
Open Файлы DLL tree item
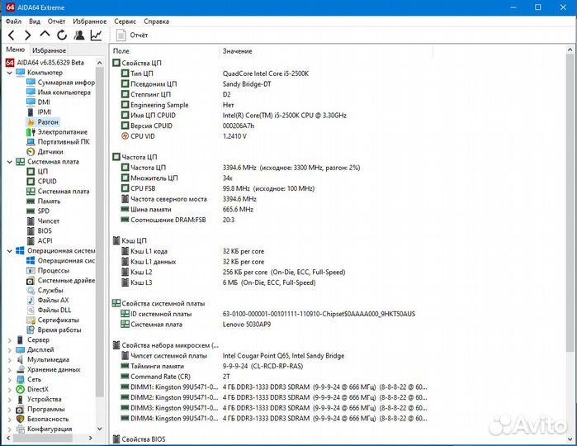(49, 310)
